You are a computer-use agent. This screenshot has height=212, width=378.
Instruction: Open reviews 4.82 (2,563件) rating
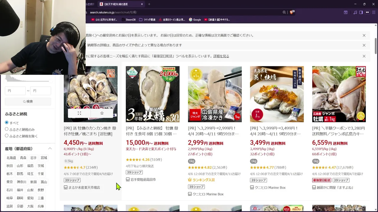click(x=207, y=168)
